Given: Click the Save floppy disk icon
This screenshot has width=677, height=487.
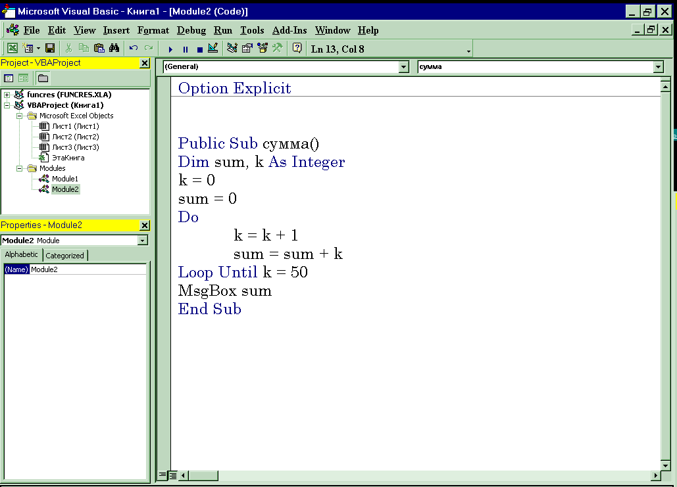Looking at the screenshot, I should pos(50,49).
